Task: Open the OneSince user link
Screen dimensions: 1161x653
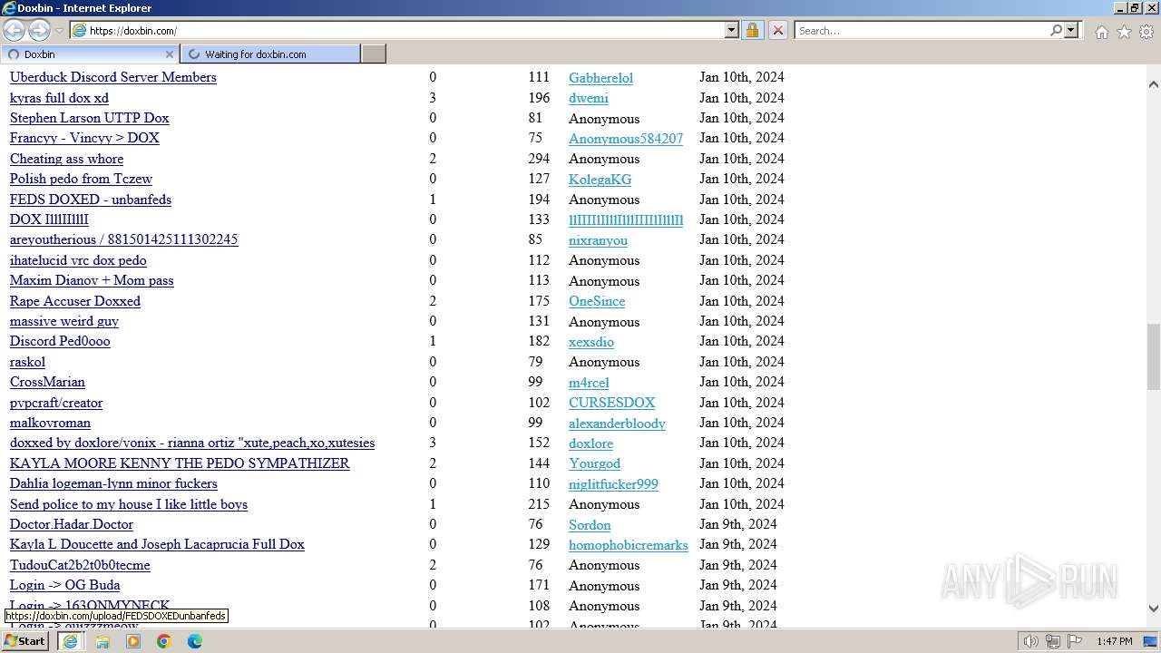Action: tap(597, 301)
